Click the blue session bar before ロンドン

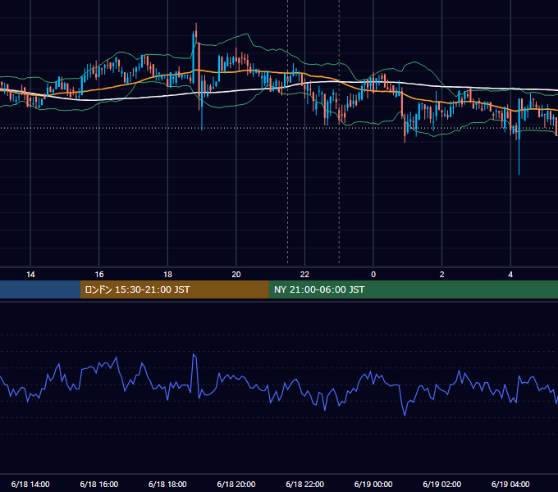point(40,289)
